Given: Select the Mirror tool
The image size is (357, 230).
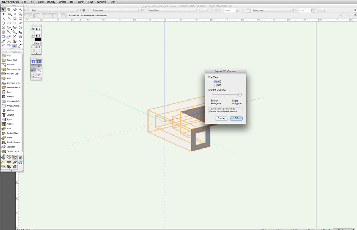Looking at the screenshot, I should point(20,36).
